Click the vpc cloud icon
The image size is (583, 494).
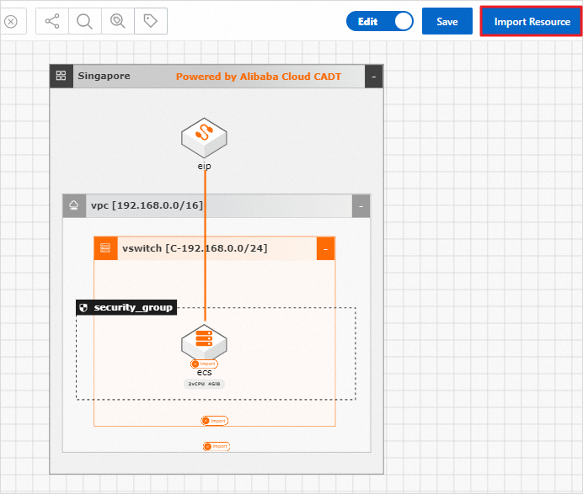(x=74, y=205)
